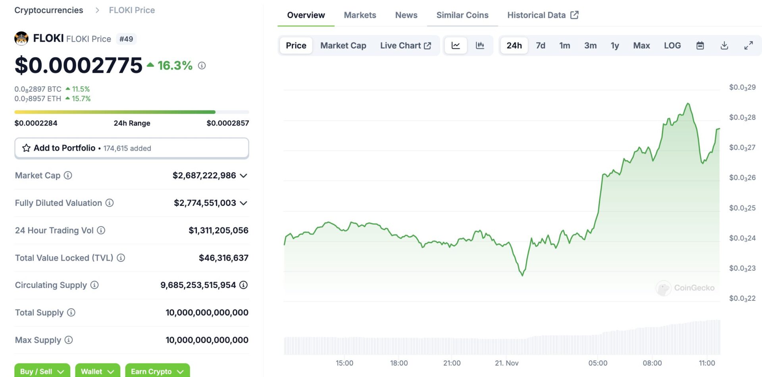
Task: Expand chart to fullscreen icon
Action: 749,46
